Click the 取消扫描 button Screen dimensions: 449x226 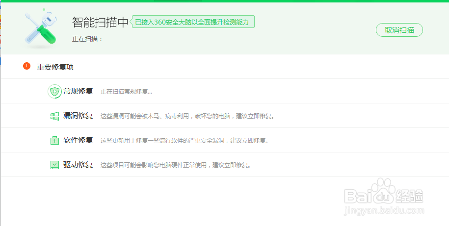point(399,30)
